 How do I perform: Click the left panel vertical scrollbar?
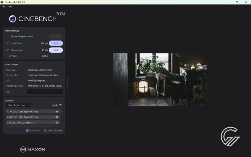click(x=67, y=83)
